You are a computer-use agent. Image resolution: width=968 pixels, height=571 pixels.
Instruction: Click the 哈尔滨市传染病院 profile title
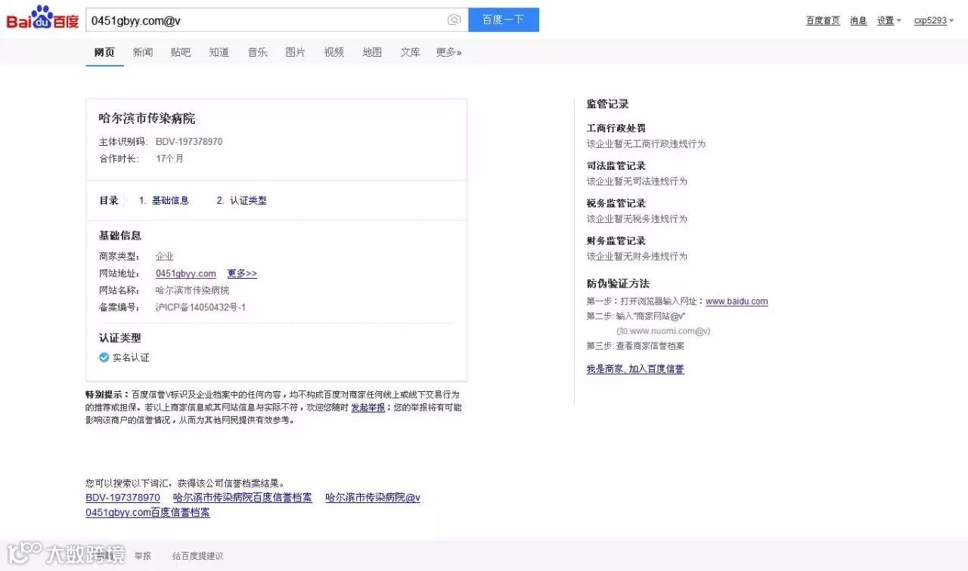pos(147,119)
